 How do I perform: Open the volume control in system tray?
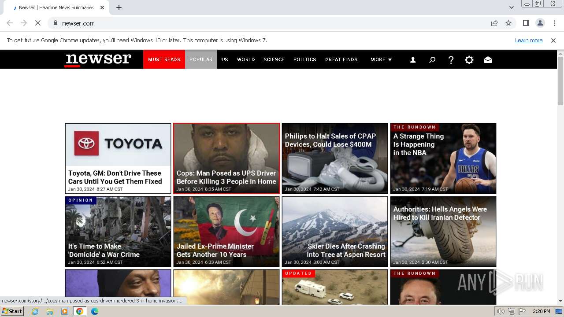[x=501, y=311]
